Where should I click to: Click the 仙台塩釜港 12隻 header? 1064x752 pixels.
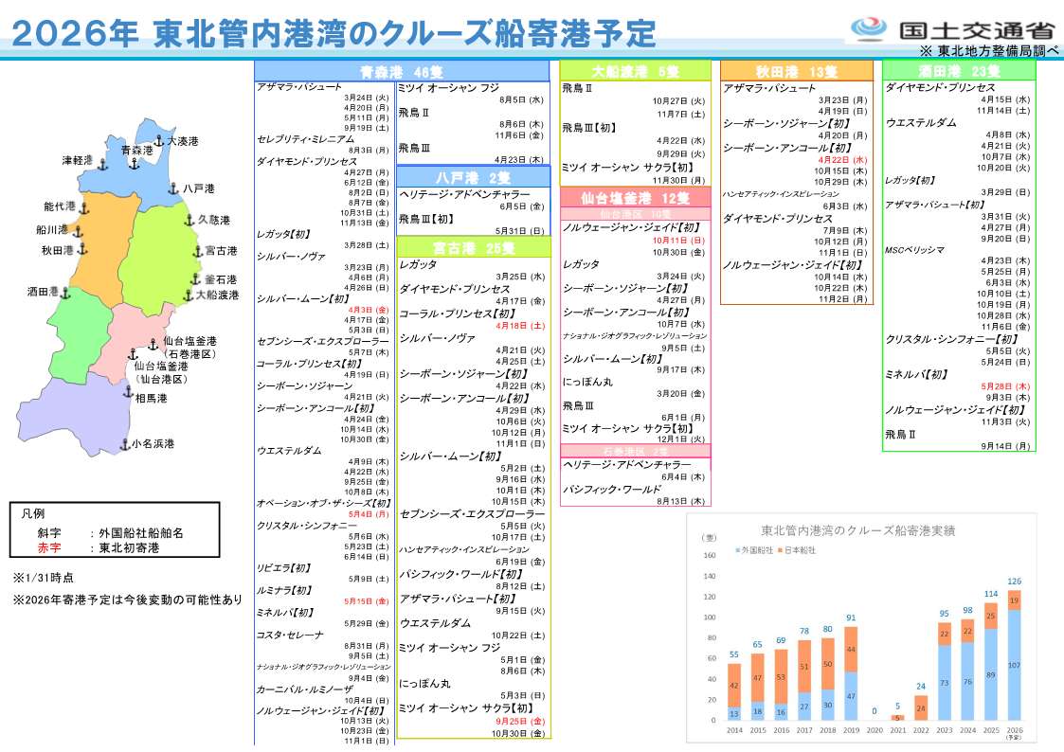[635, 198]
